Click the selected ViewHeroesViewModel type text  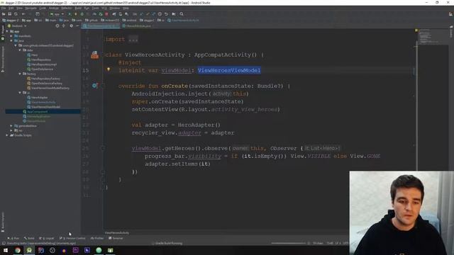click(229, 70)
